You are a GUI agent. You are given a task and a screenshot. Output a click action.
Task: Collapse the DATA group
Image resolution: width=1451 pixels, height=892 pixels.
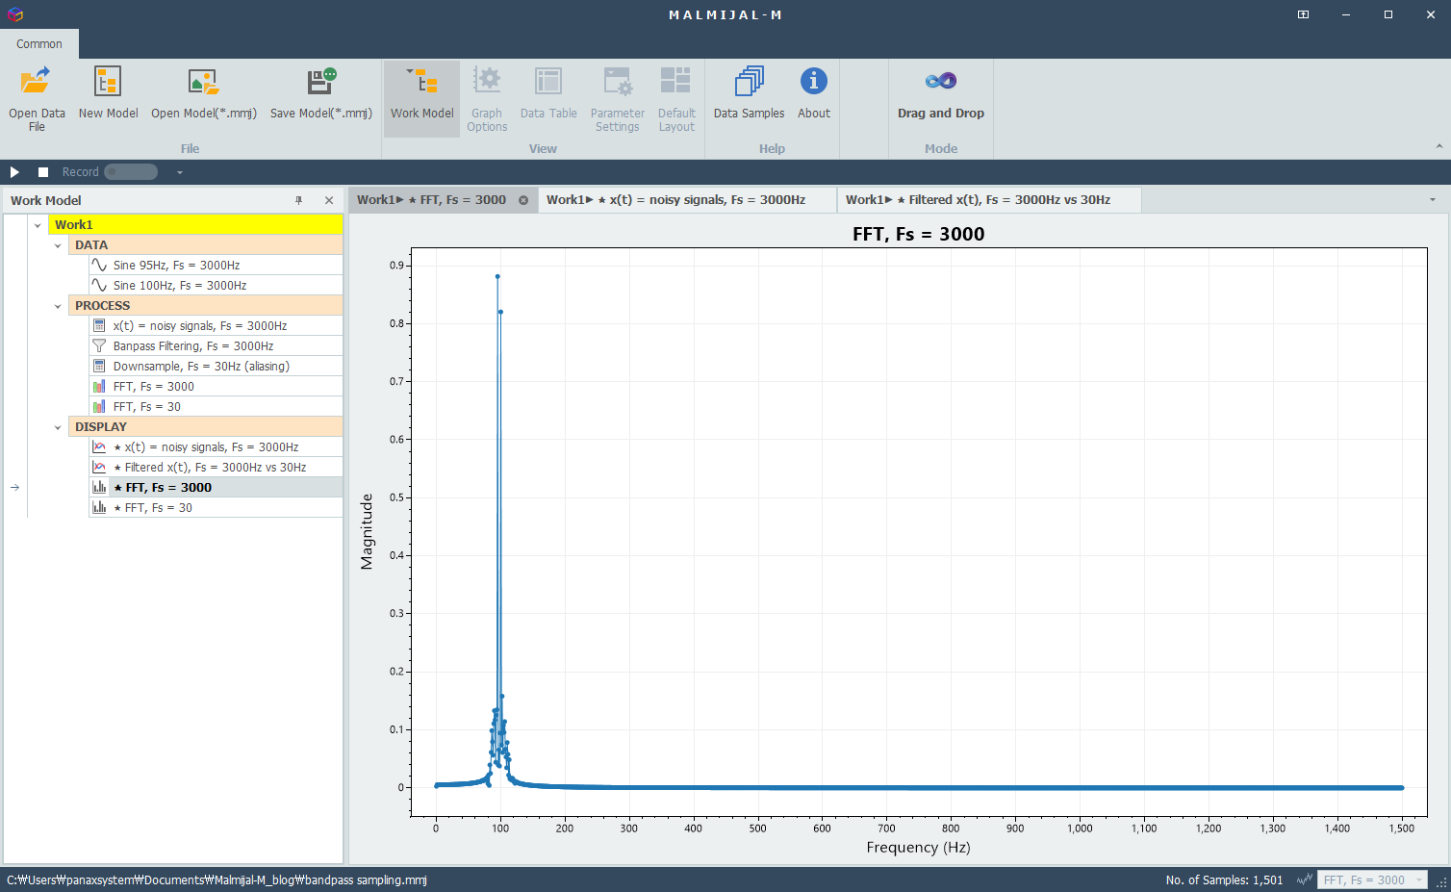58,245
